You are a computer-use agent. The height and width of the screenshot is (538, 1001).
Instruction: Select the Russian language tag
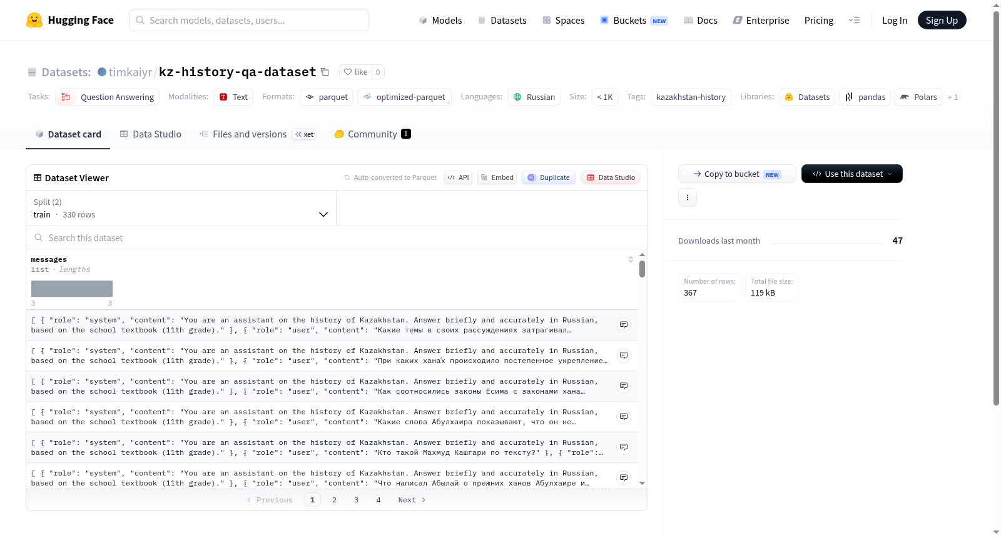[534, 97]
